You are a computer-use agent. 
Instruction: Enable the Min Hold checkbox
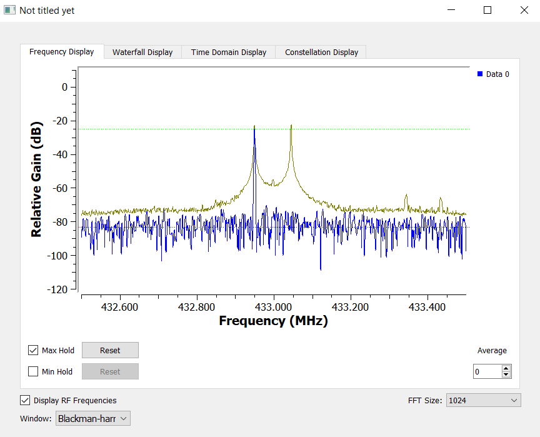point(33,371)
